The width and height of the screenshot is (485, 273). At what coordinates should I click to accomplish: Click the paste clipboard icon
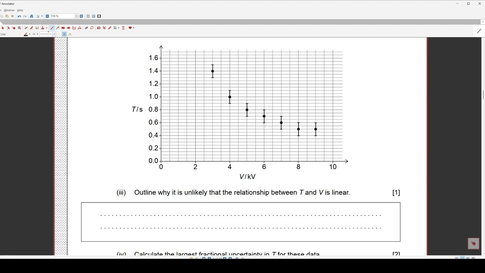pyautogui.click(x=7, y=16)
